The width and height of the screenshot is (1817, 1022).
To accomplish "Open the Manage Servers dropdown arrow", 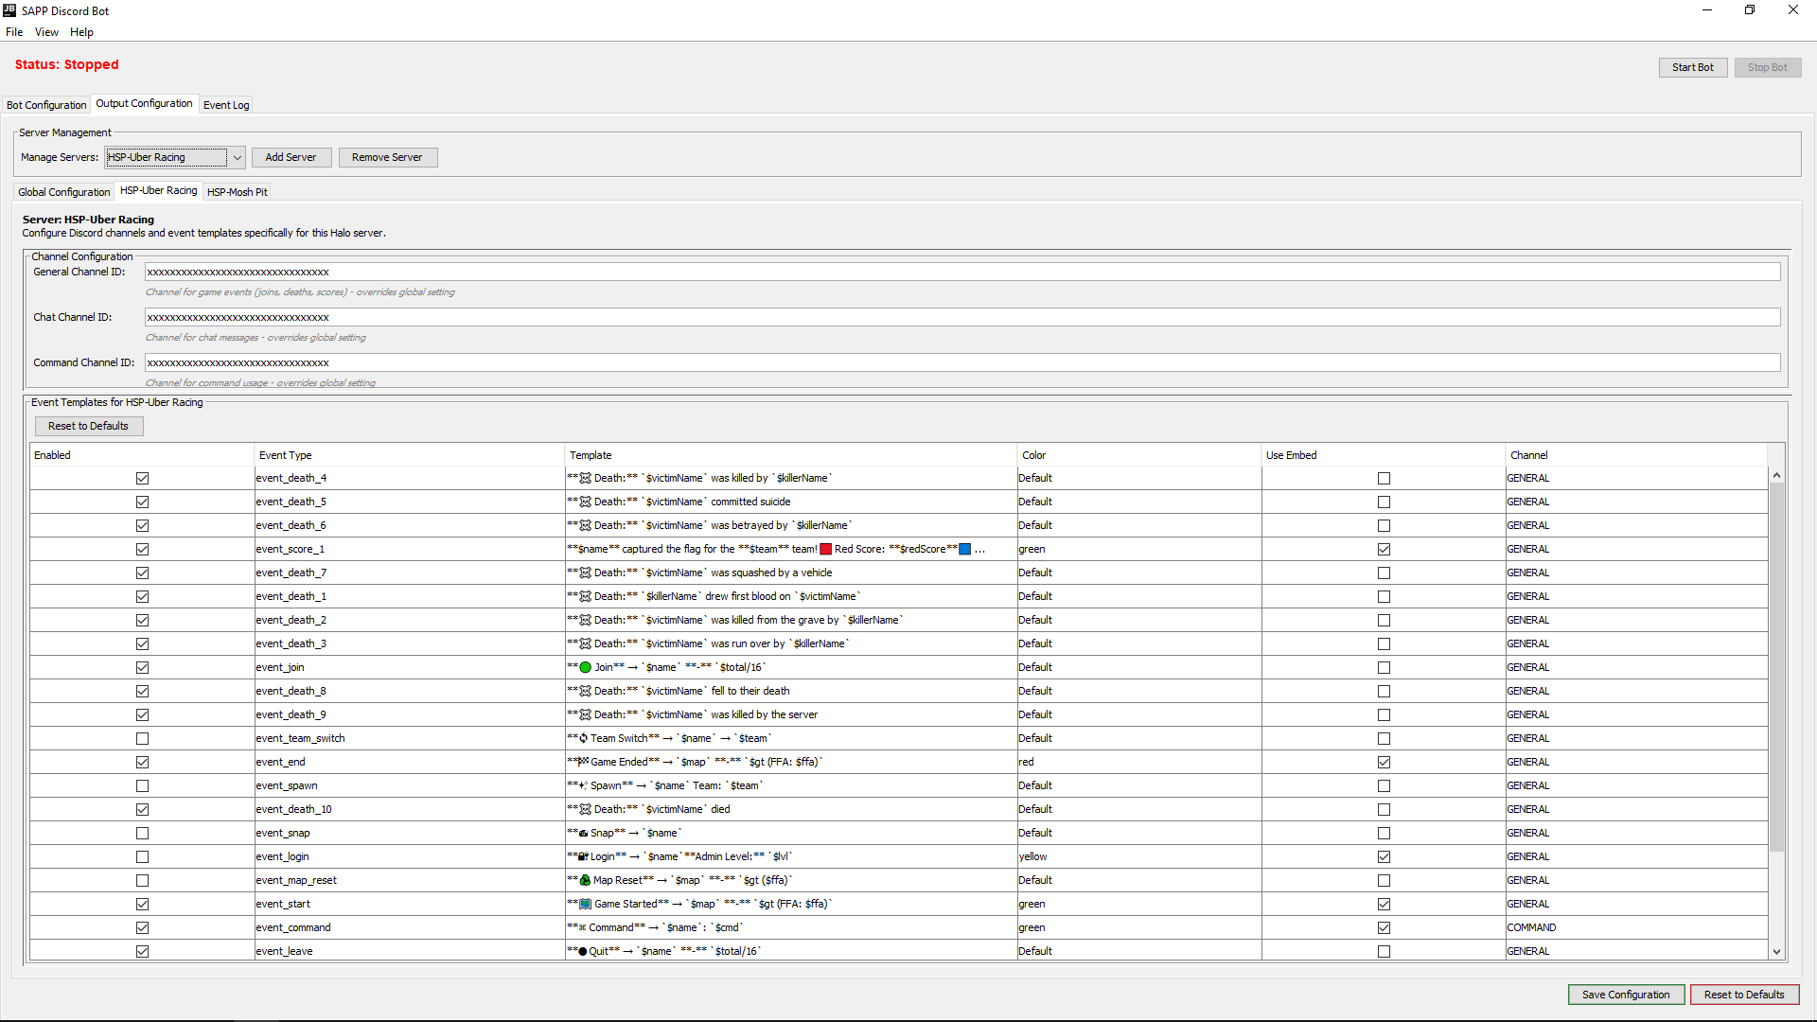I will [238, 157].
